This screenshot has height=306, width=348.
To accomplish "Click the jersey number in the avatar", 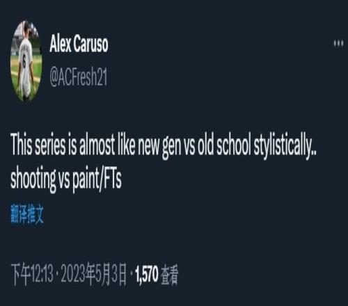I will coord(24,62).
